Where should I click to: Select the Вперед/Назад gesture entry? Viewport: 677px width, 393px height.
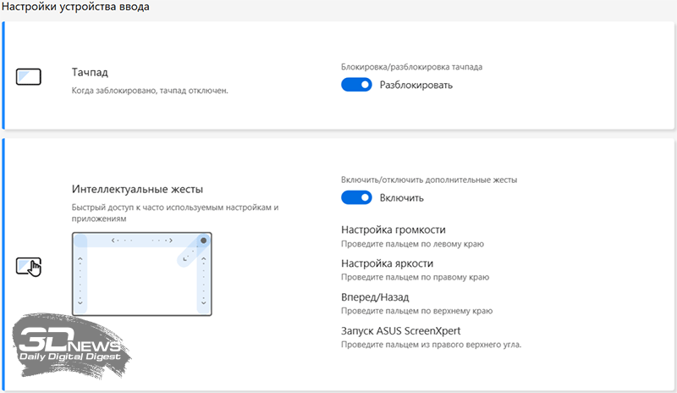tap(375, 297)
